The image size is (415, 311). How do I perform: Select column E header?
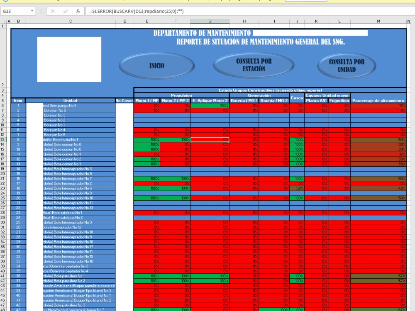(x=147, y=21)
